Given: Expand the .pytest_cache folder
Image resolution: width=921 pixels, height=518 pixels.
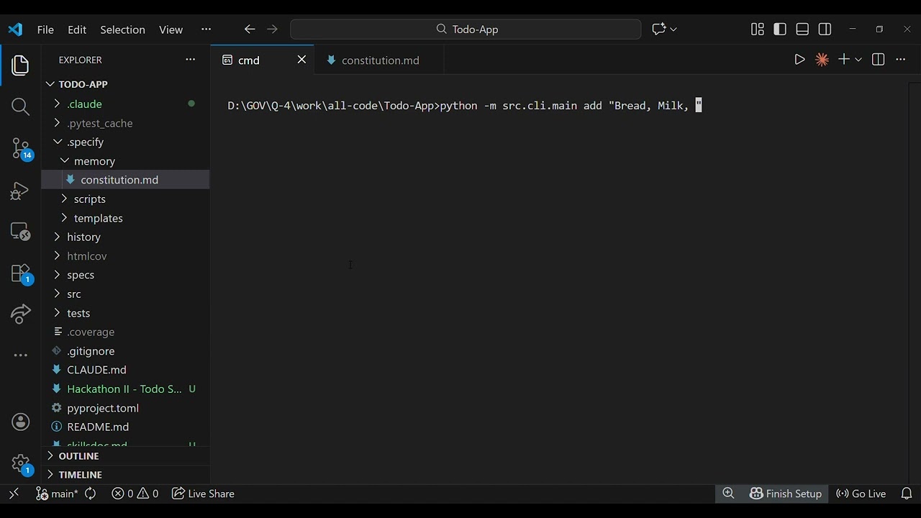Looking at the screenshot, I should click(125, 123).
